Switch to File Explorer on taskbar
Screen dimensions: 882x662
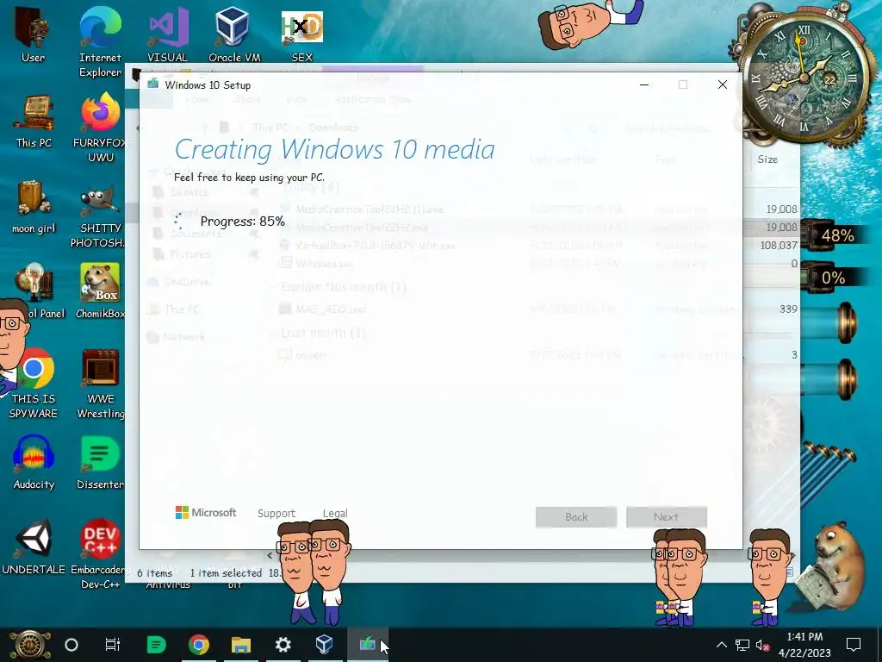[241, 645]
